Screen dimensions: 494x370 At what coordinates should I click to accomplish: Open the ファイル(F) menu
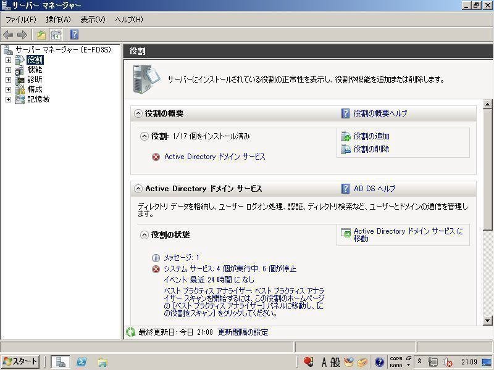21,20
